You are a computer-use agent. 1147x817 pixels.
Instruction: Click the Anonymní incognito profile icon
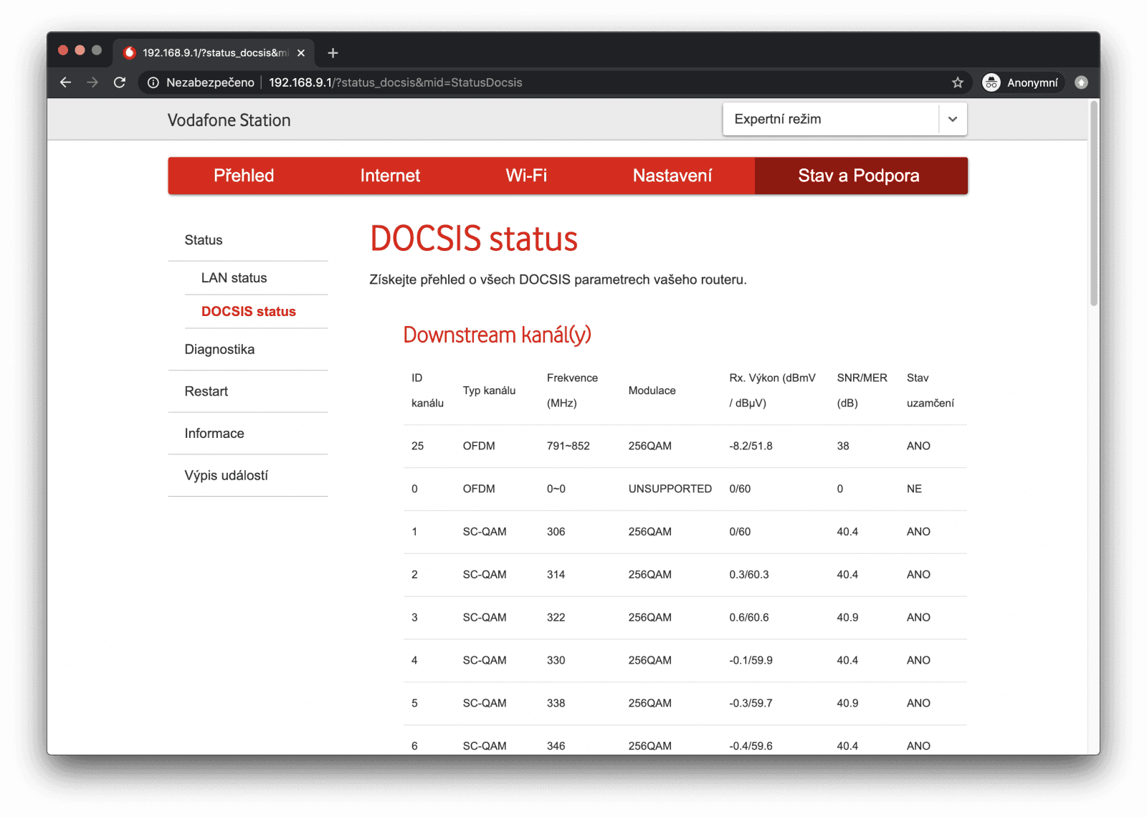click(x=991, y=82)
